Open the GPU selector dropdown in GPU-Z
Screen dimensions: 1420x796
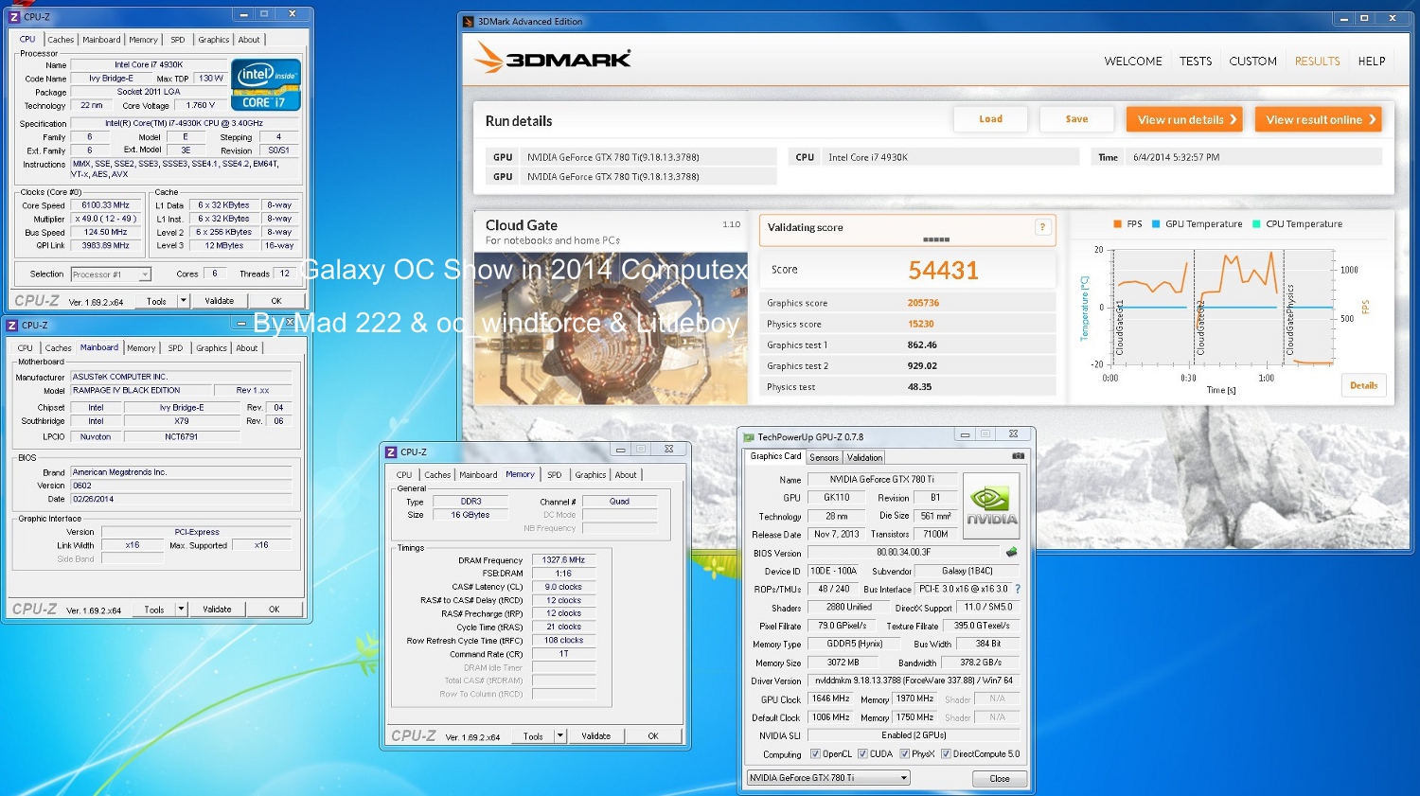point(828,778)
